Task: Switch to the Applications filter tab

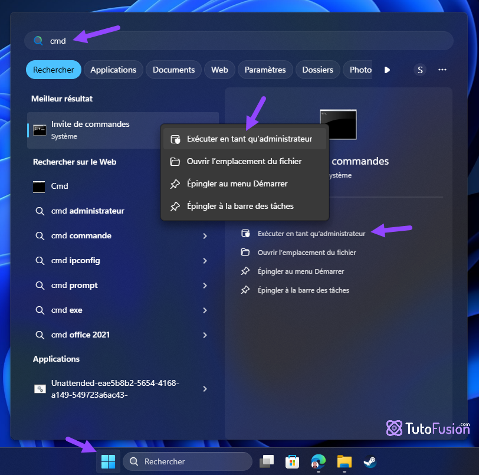Action: (113, 70)
